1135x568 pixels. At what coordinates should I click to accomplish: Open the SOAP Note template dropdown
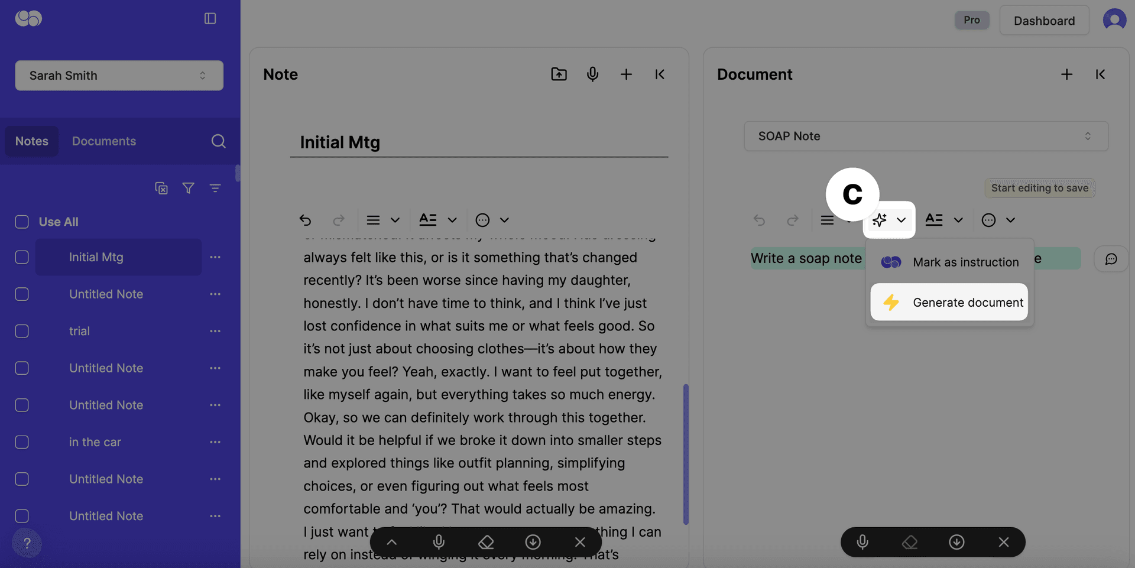926,136
